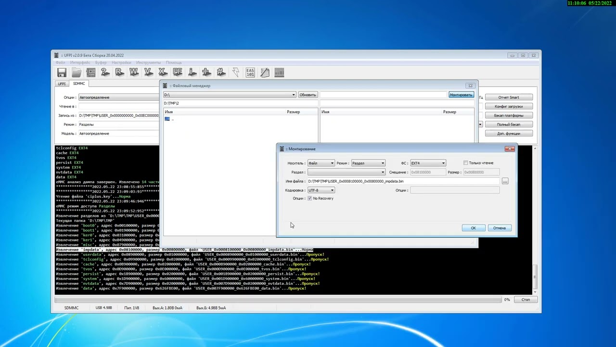Image resolution: width=616 pixels, height=347 pixels.
Task: Click the file manager shelves toolbar icon
Action: [279, 72]
